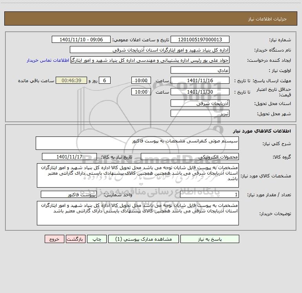The height and width of the screenshot is (293, 302).
Task: Click the اطلاعات کالاهای مورد نیاز section heading
Action: click(262, 131)
